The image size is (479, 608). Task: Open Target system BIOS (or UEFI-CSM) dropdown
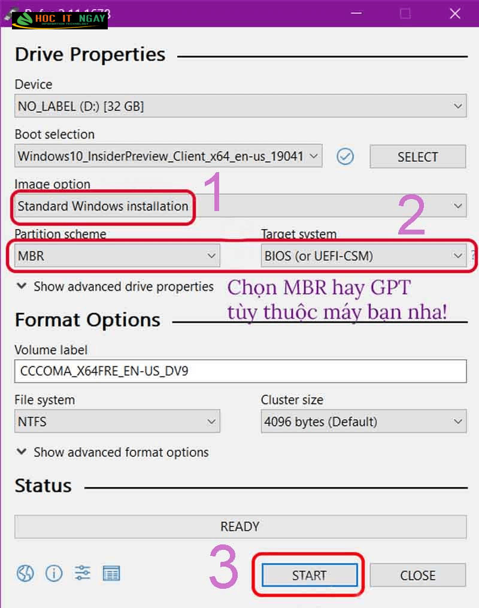point(363,255)
